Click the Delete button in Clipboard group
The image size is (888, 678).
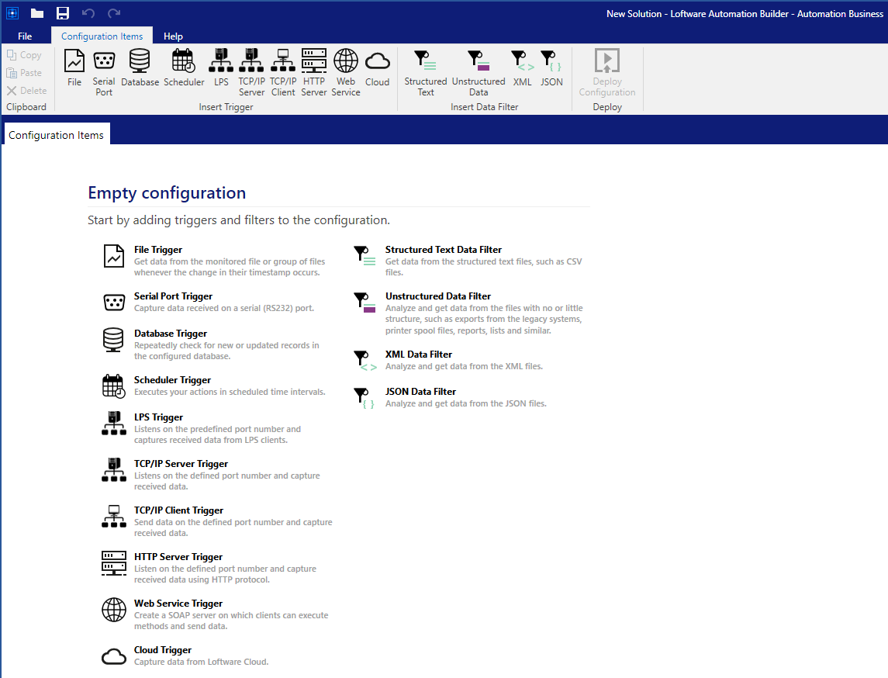(26, 90)
